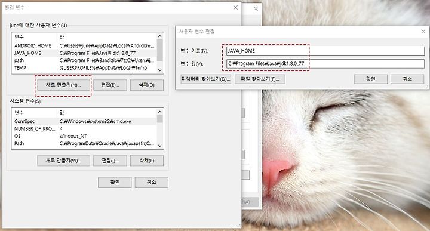Focus the 변수 값(V) input field
430x231 pixels.
pos(325,64)
